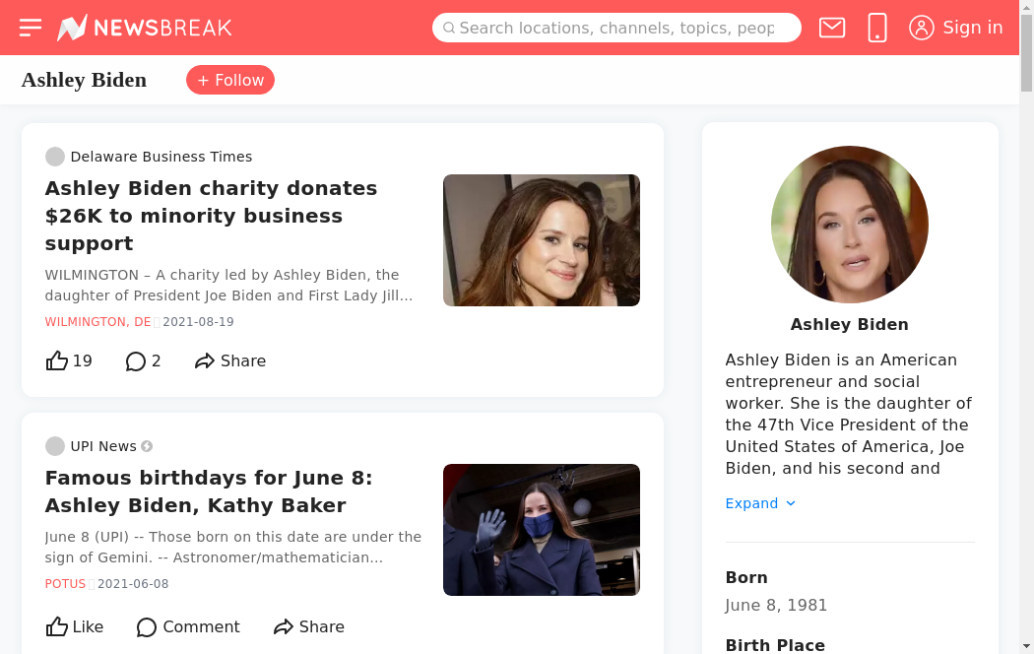Open the mail envelope icon
Screen dimensions: 1034x654
coord(832,28)
